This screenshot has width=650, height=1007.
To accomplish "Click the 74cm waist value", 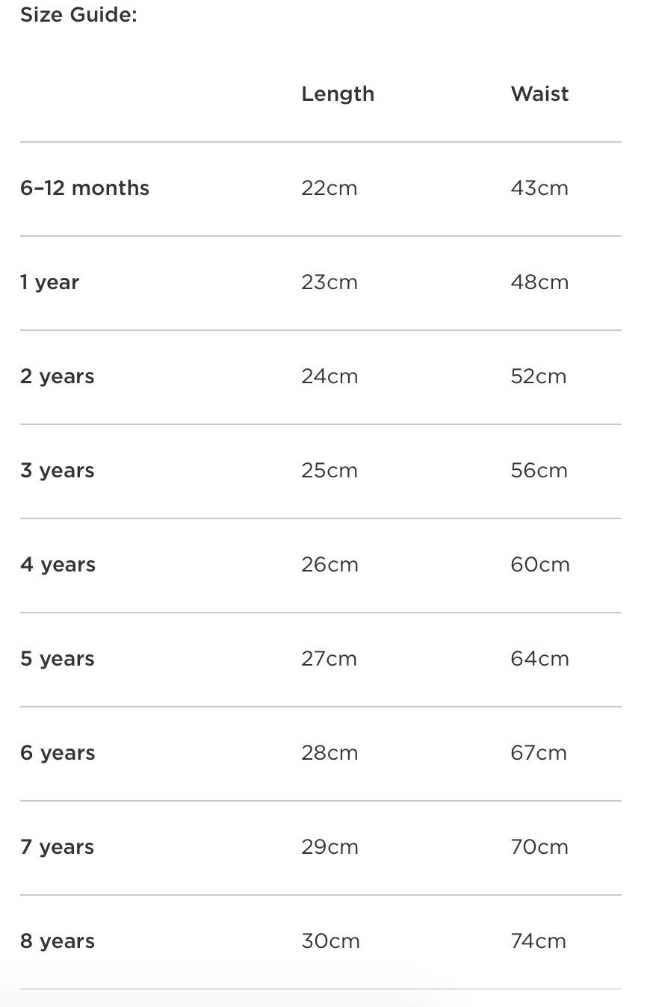I will pyautogui.click(x=539, y=941).
